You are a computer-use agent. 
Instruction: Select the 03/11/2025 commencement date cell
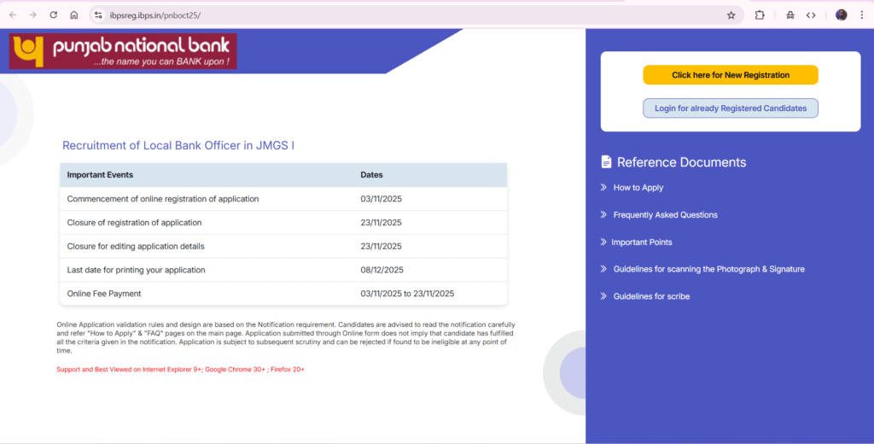click(382, 199)
